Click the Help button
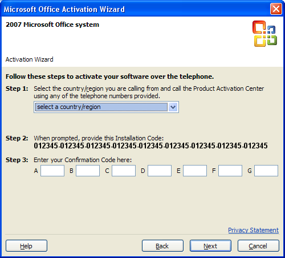 pyautogui.click(x=26, y=246)
